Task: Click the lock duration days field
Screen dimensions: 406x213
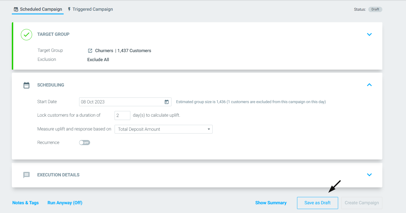Action: (122, 116)
